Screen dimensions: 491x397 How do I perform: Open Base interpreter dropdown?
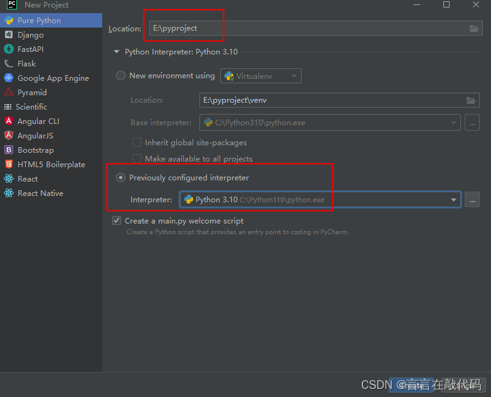[x=330, y=123]
